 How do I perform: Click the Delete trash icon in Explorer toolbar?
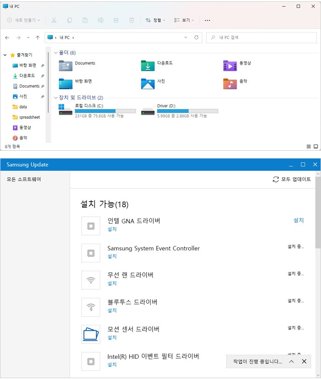[132, 20]
